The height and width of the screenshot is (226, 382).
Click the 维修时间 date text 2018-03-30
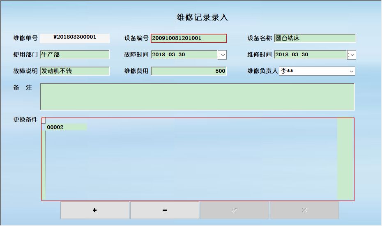[x=310, y=55]
